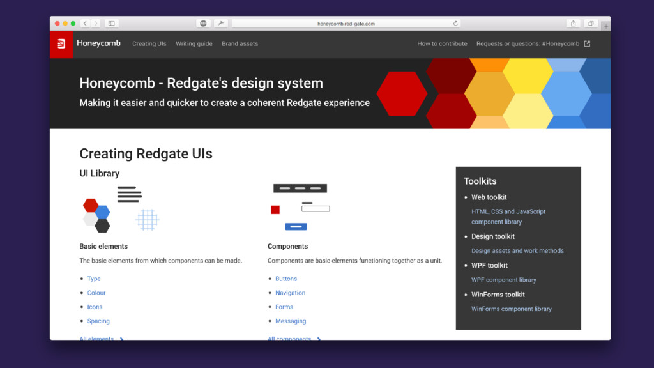The width and height of the screenshot is (654, 368).
Task: Click the Components illustration graphic
Action: pyautogui.click(x=300, y=207)
